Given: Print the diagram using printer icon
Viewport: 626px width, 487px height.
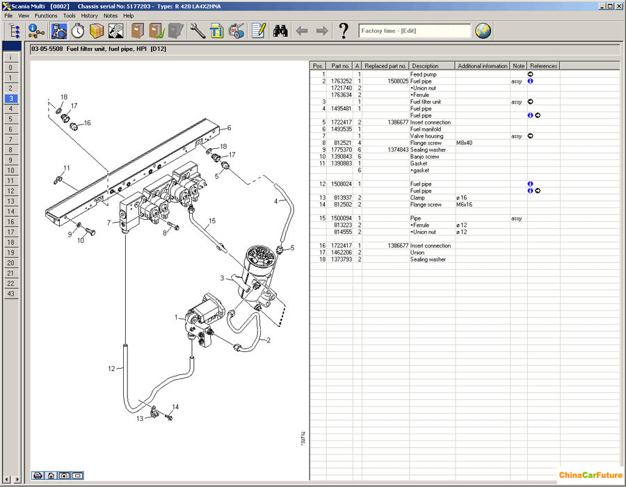Looking at the screenshot, I should point(38,475).
